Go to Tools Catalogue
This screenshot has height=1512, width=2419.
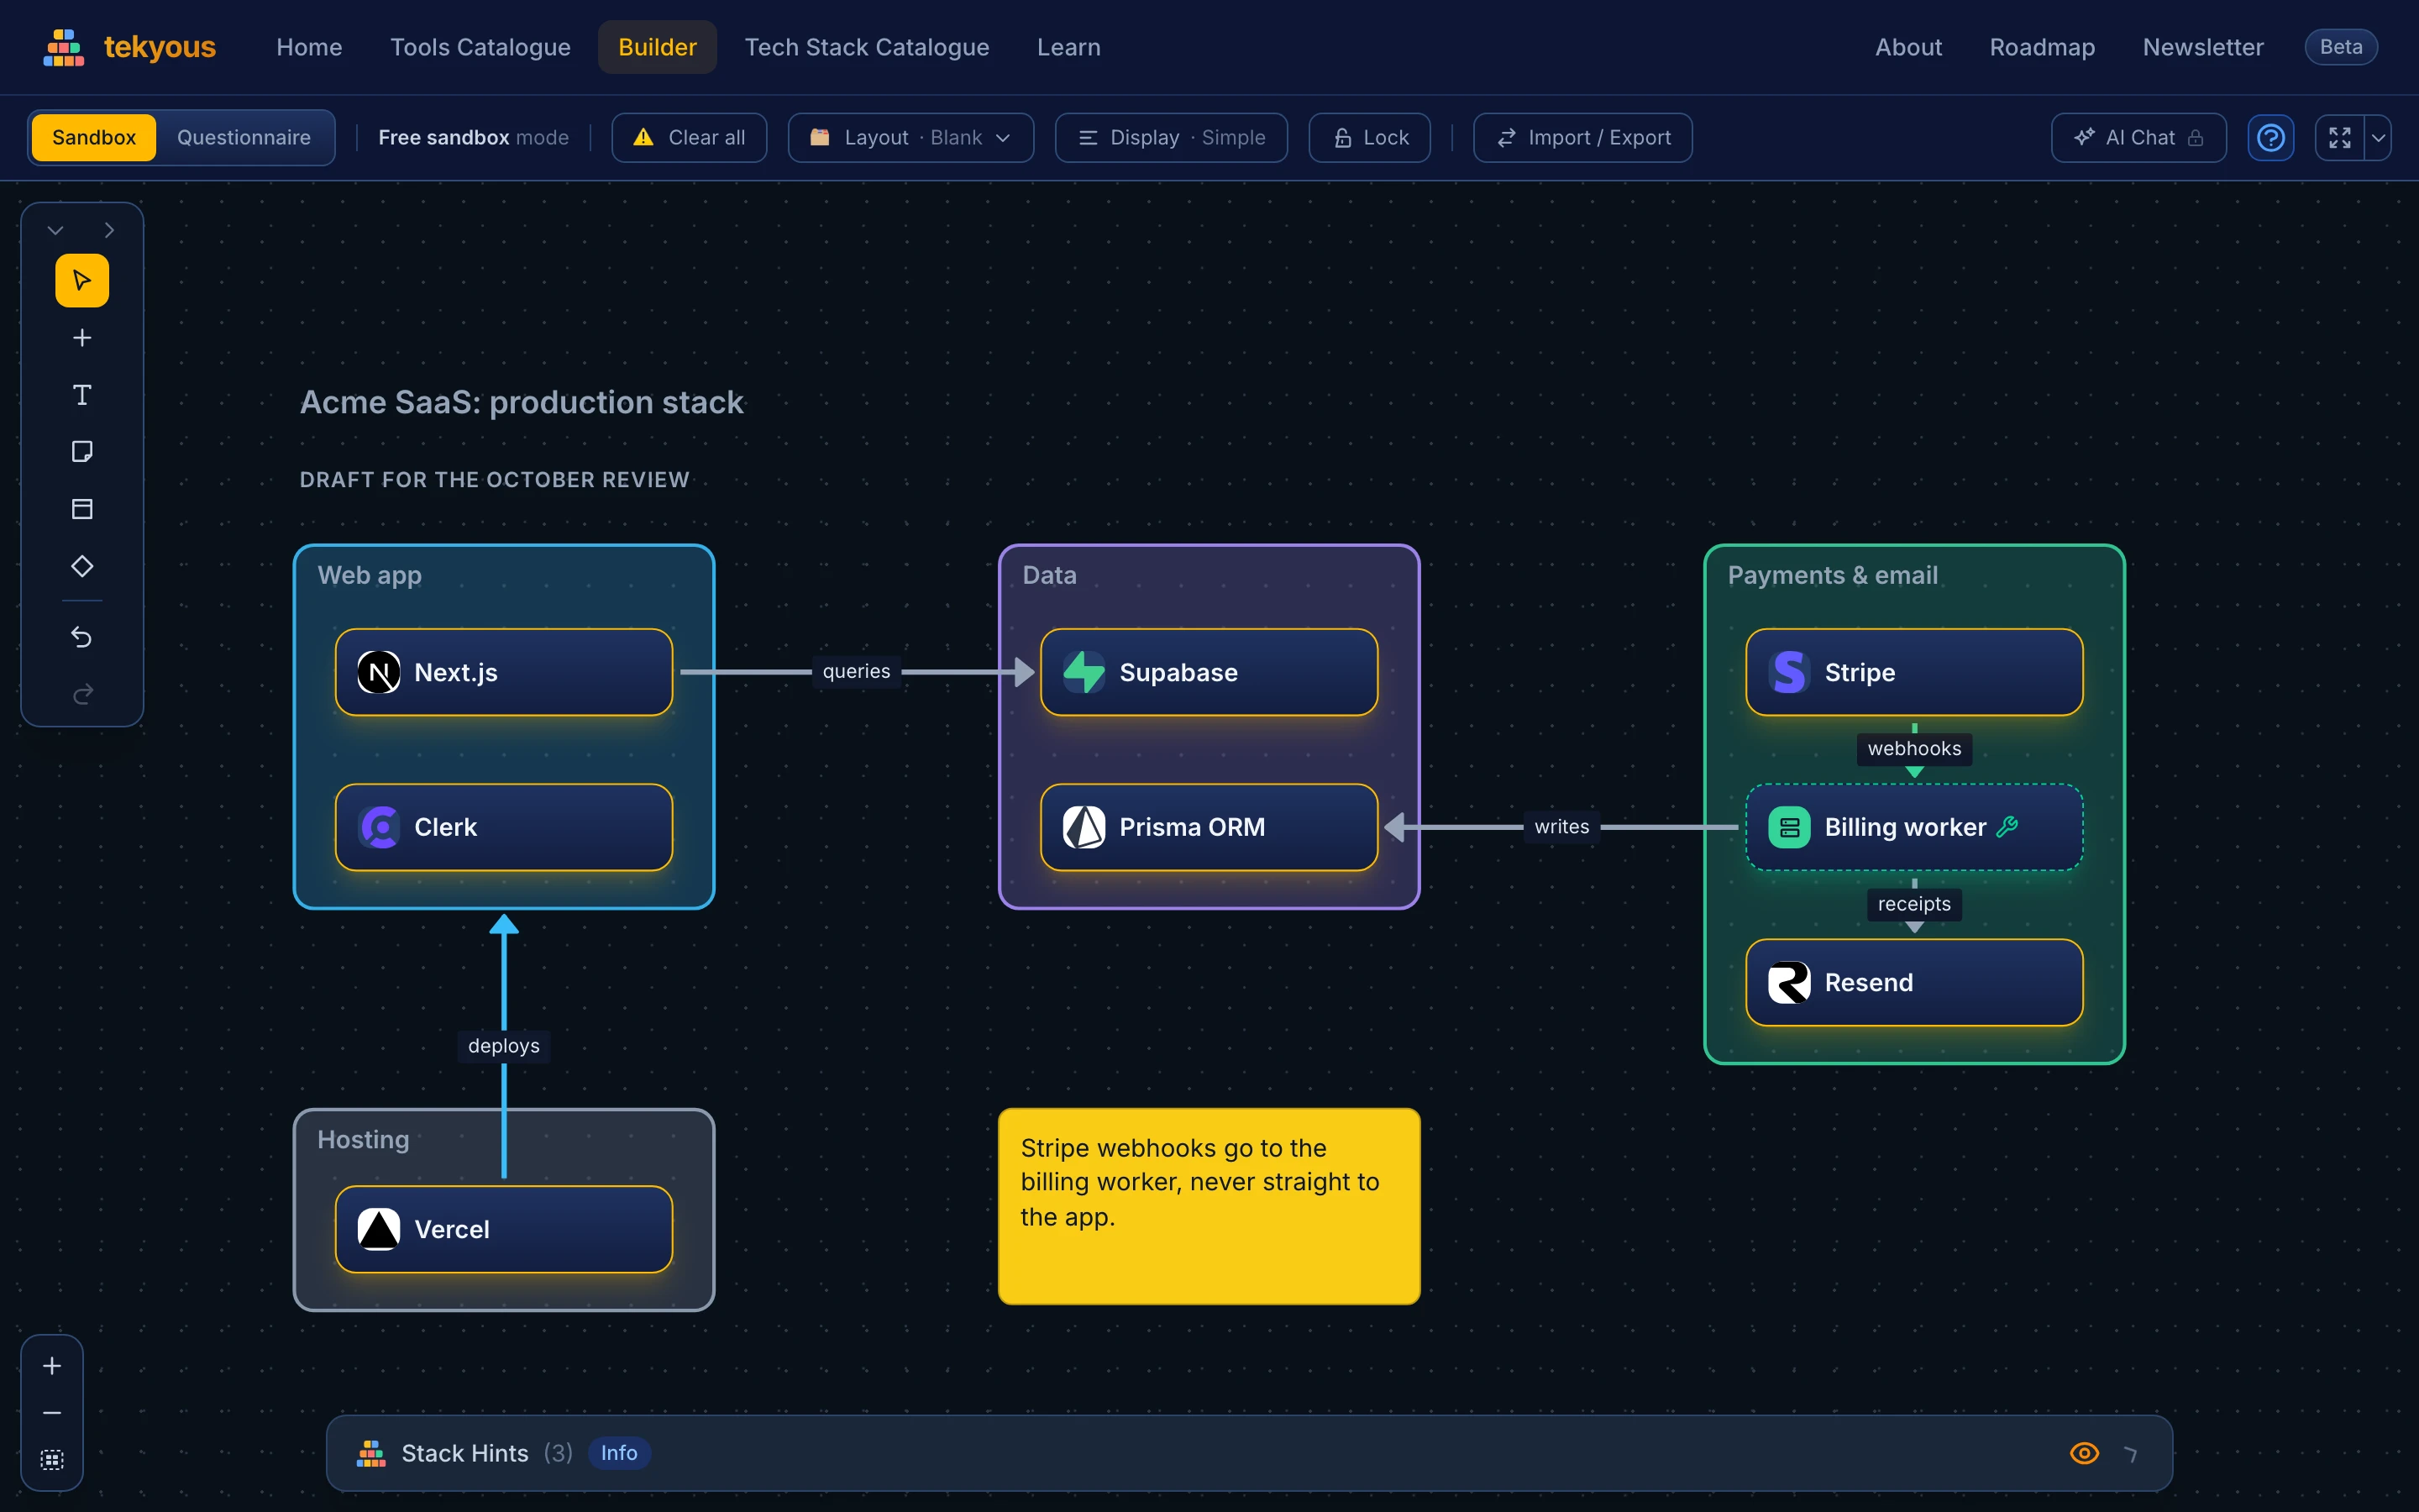tap(480, 47)
